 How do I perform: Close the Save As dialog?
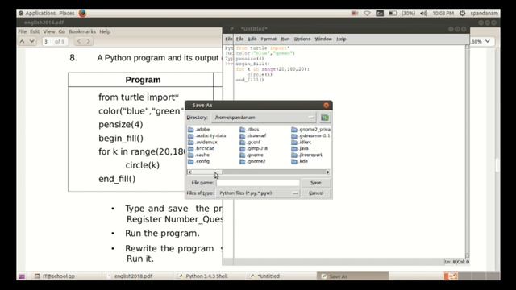click(x=326, y=106)
